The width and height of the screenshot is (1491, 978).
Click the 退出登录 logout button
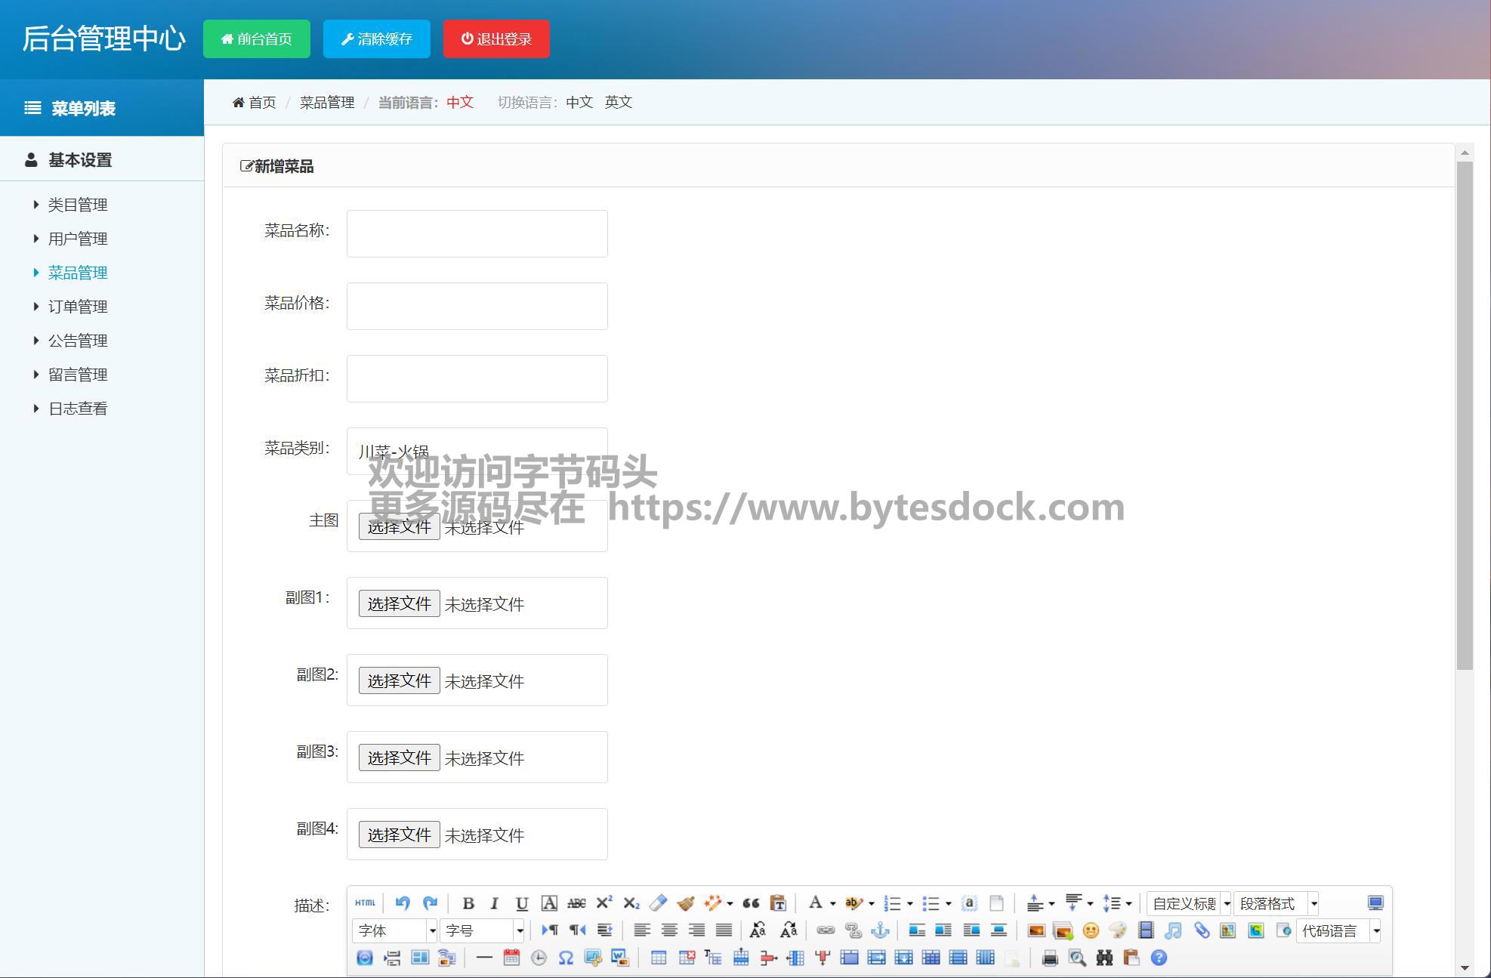pos(496,39)
